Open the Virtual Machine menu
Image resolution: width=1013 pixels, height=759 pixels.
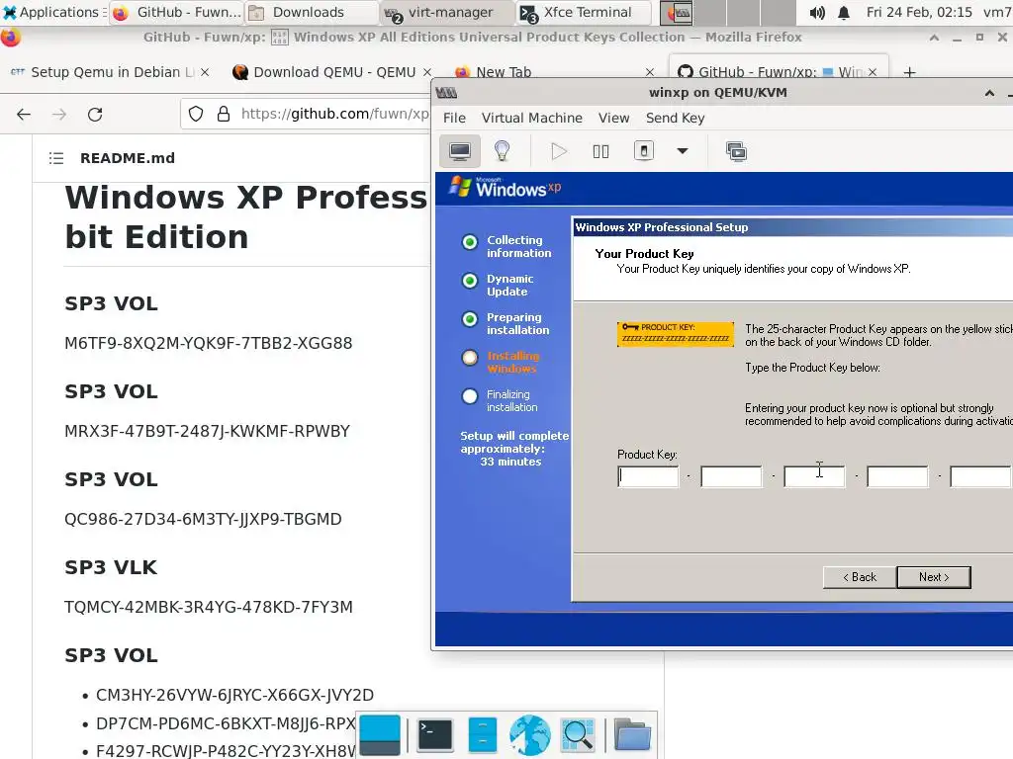coord(531,119)
